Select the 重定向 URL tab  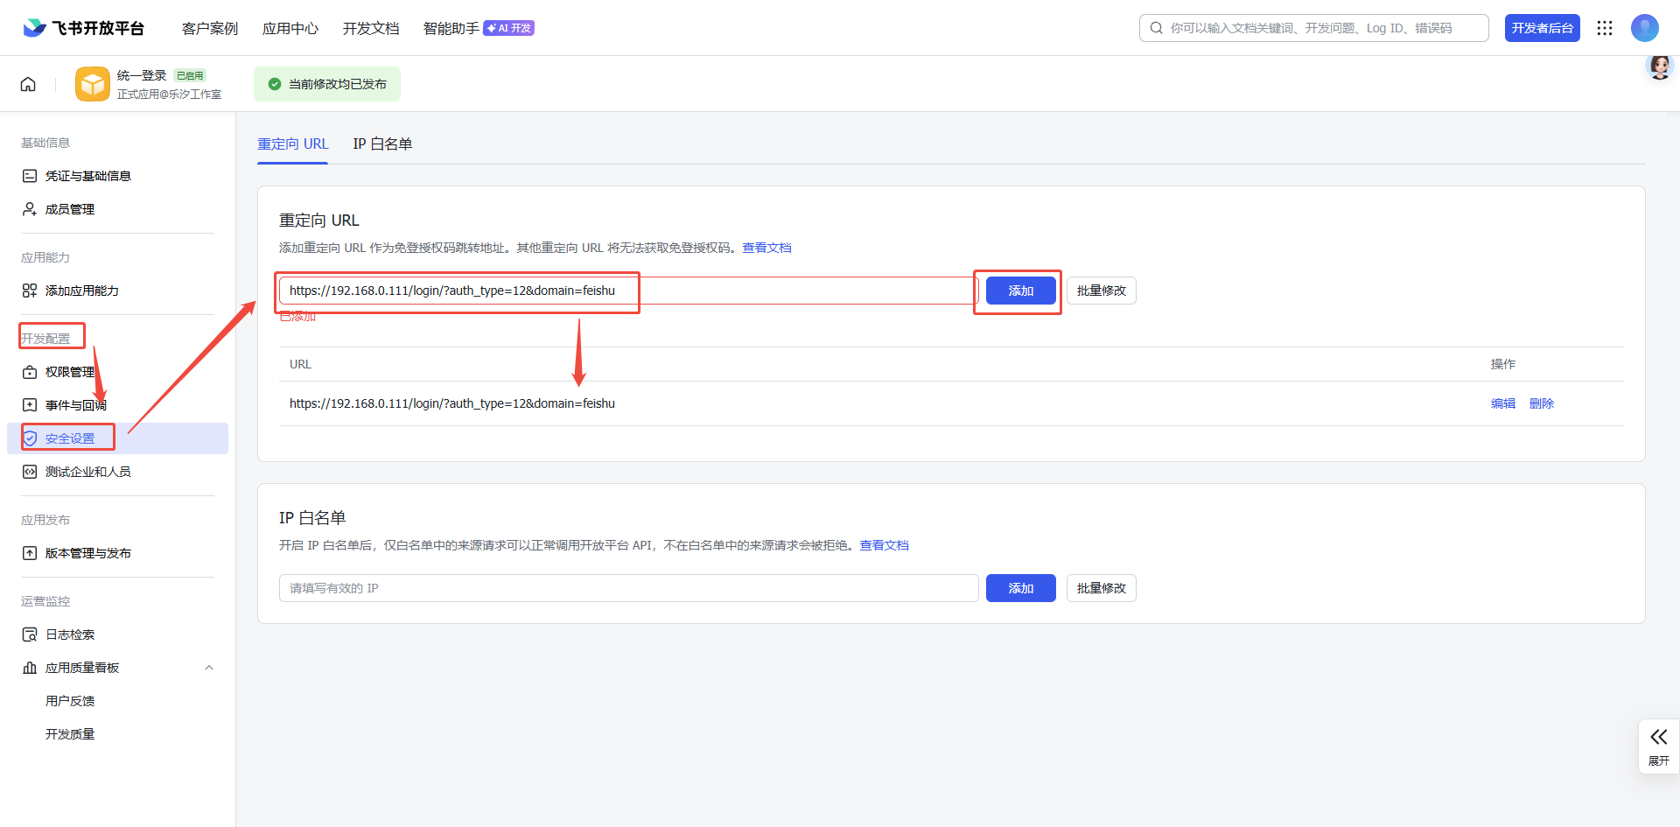point(292,144)
